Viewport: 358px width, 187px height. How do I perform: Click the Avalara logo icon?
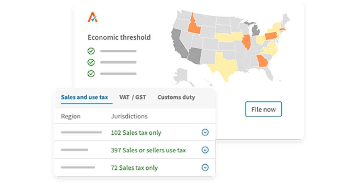(x=92, y=18)
